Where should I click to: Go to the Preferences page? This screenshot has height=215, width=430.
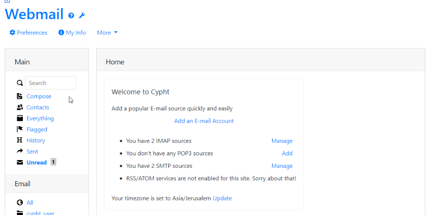(32, 33)
